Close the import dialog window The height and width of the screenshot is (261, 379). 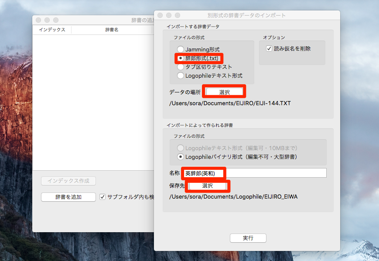[160, 15]
